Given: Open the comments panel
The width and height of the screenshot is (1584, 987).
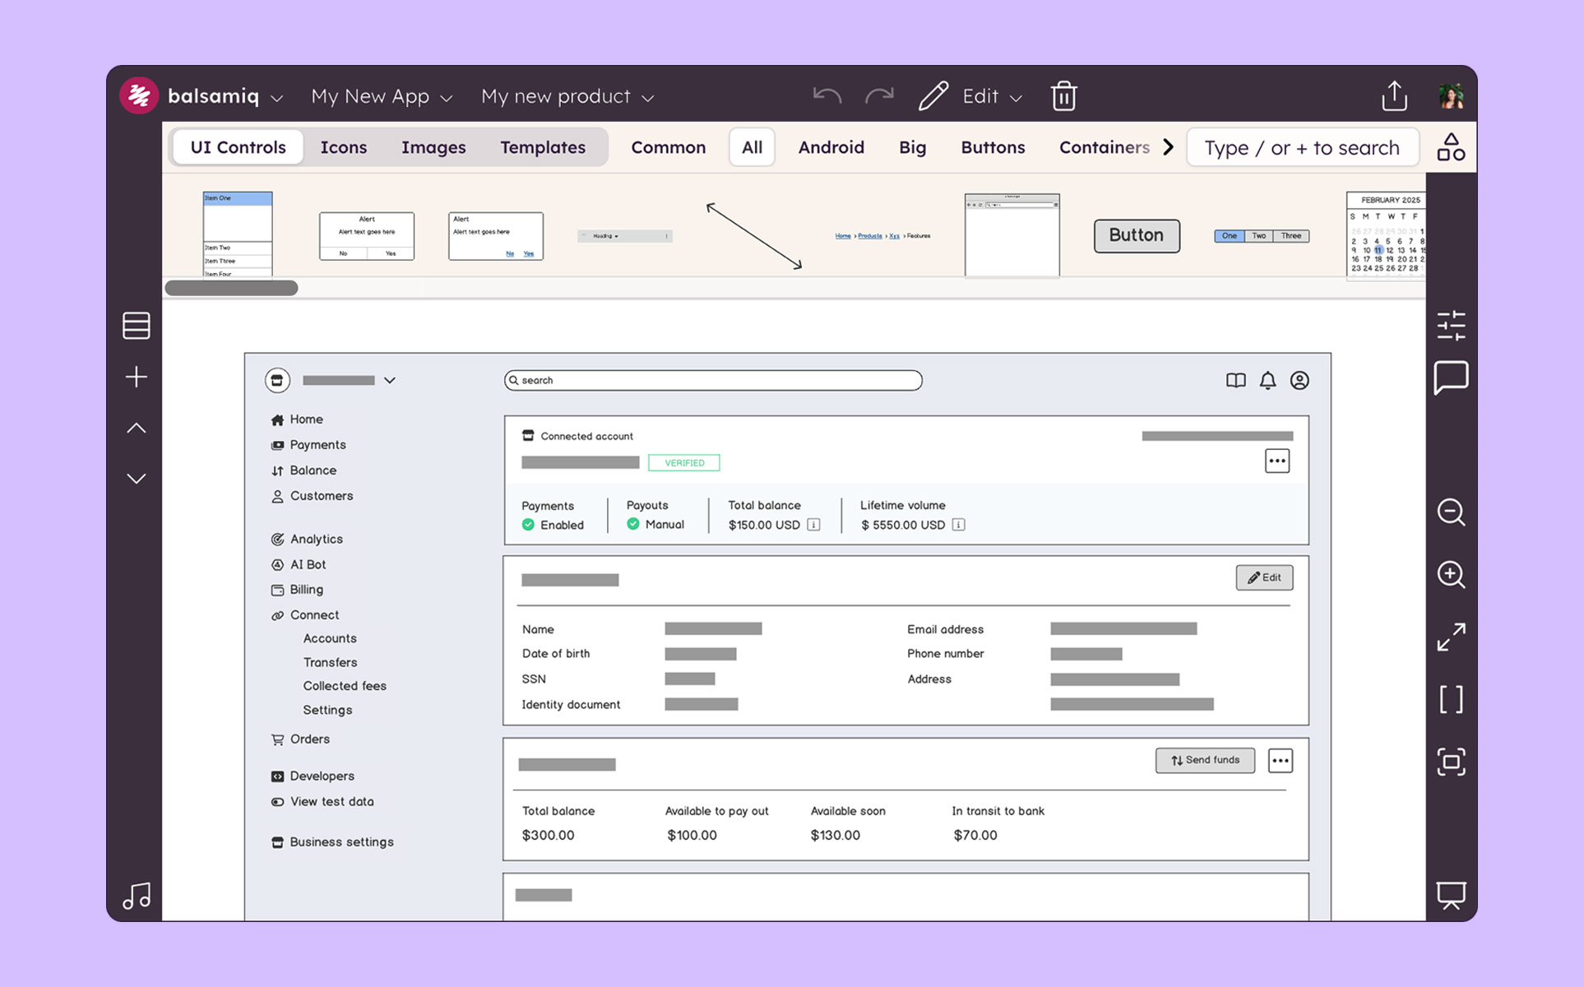Looking at the screenshot, I should 1452,378.
